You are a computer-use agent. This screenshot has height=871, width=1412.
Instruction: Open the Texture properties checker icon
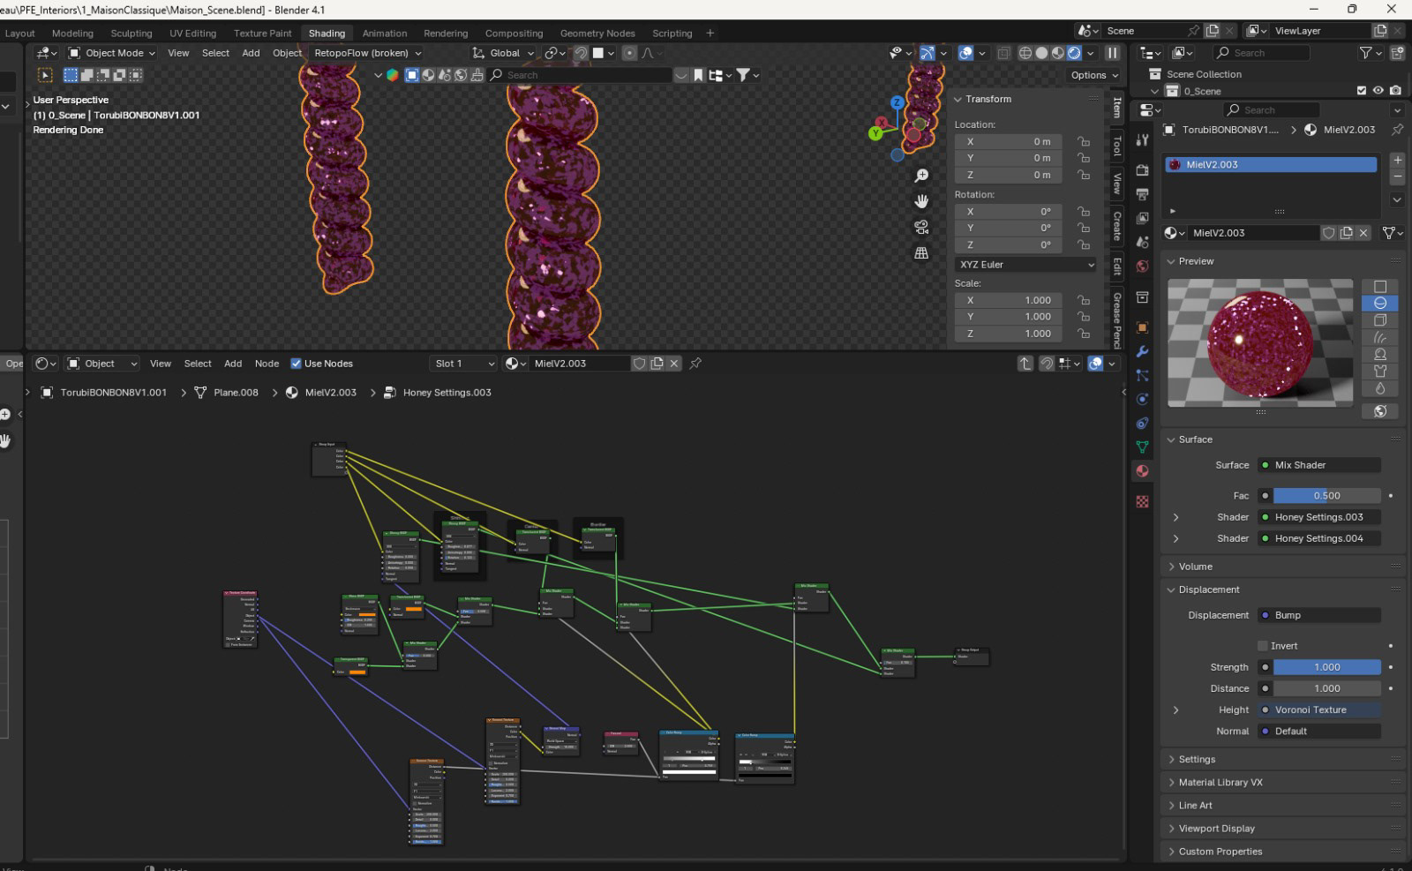[1142, 501]
